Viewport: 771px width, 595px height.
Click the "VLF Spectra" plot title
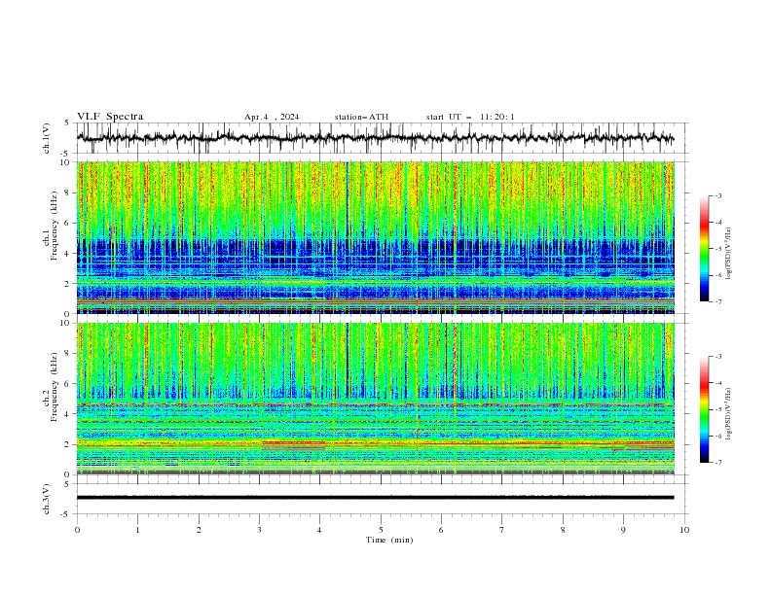point(110,117)
